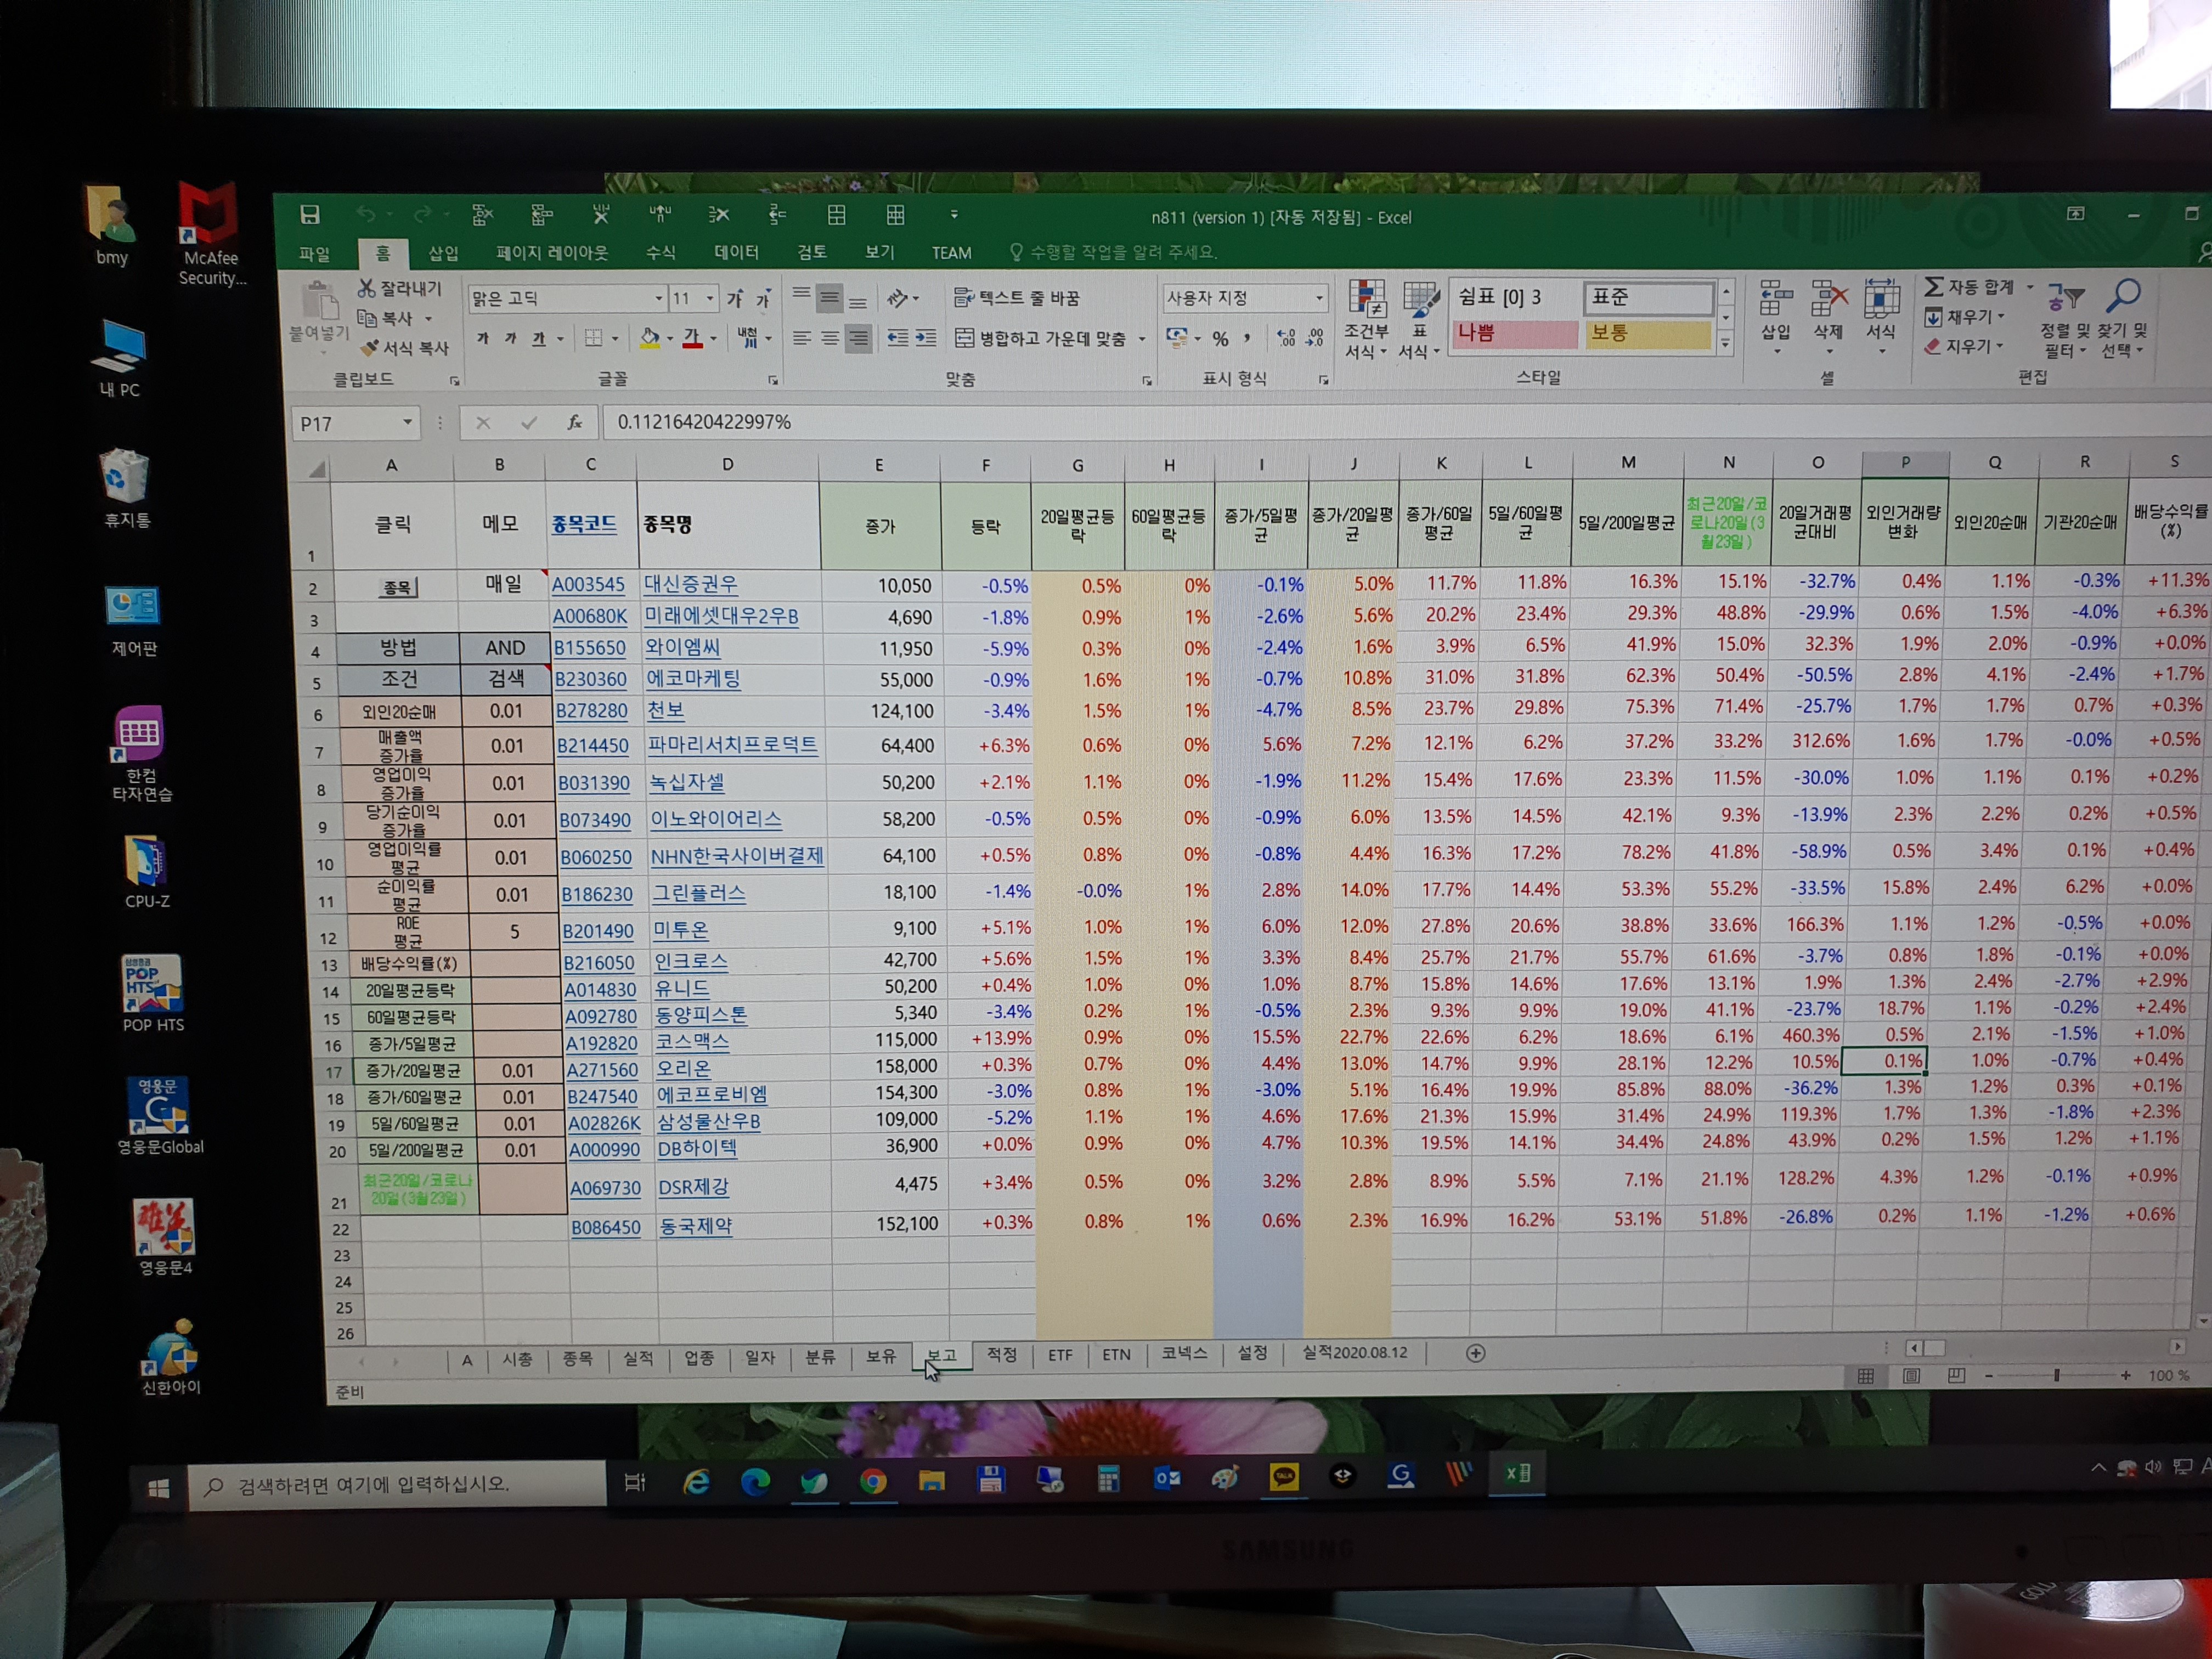Image resolution: width=2212 pixels, height=1659 pixels.
Task: Open 병합하고 가운데 맞춤 dropdown arrow
Action: click(x=1142, y=339)
